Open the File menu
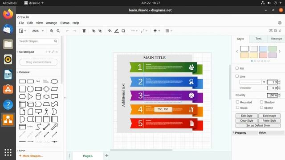 pos(21,23)
